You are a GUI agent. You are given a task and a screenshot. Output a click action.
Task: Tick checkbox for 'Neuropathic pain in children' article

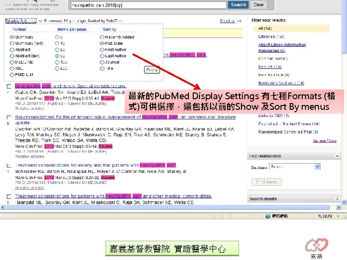(9, 87)
